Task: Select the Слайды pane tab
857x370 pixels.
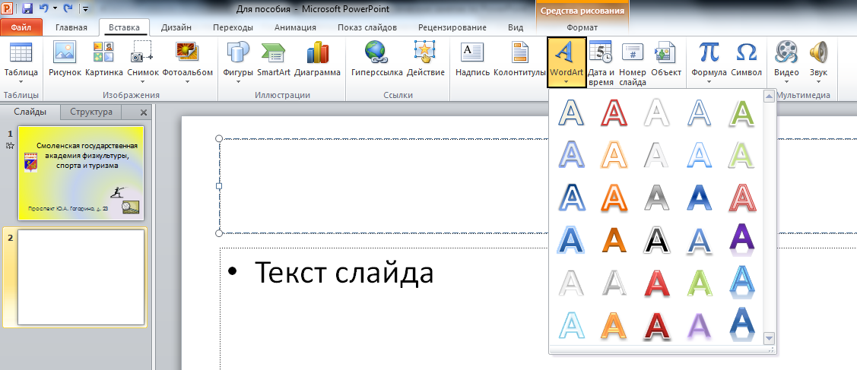Action: pyautogui.click(x=30, y=112)
